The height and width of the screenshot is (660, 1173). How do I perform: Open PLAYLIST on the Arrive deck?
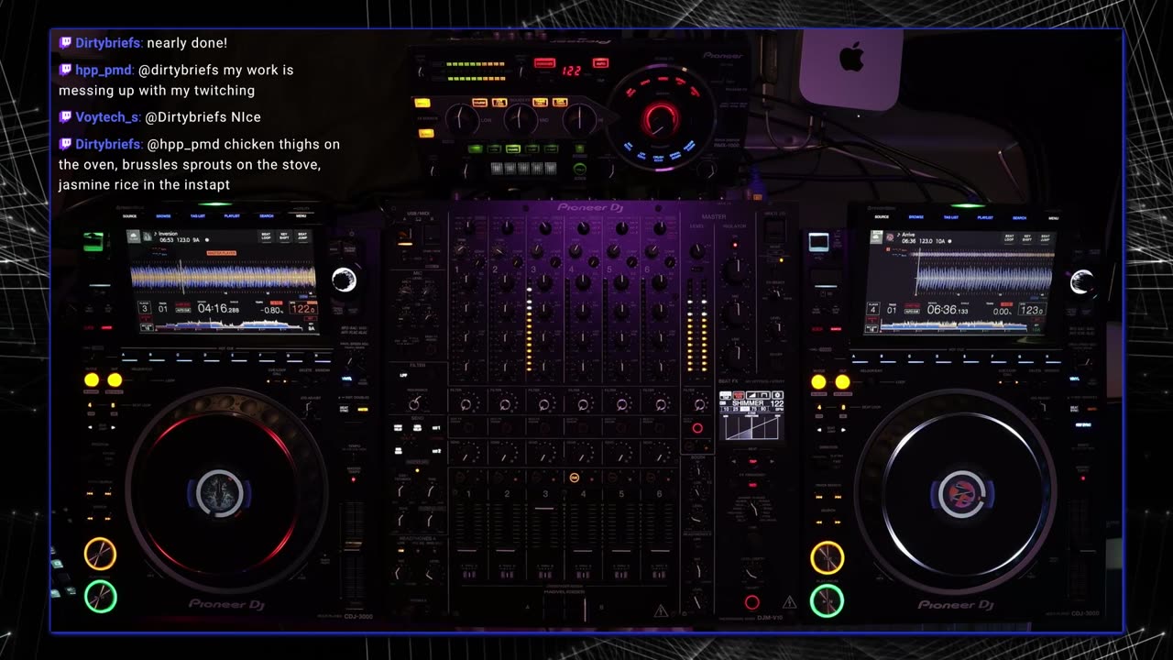[x=985, y=217]
